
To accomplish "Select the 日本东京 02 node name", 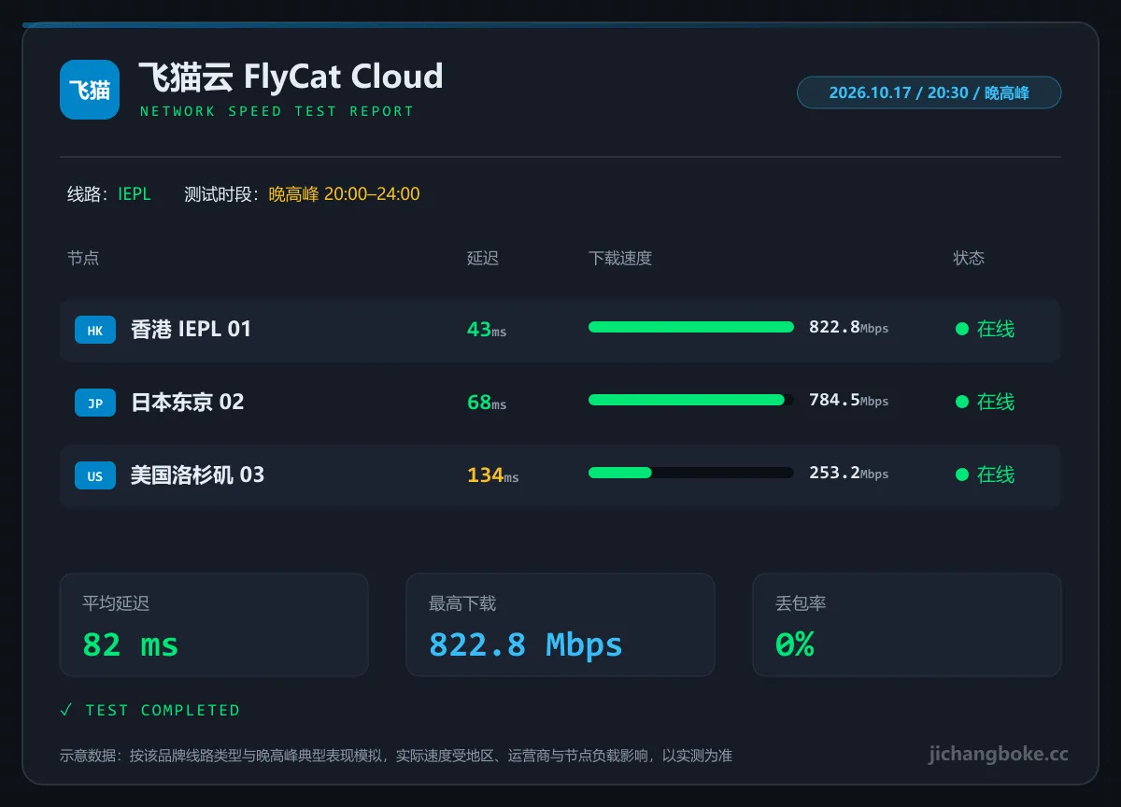I will pyautogui.click(x=188, y=402).
